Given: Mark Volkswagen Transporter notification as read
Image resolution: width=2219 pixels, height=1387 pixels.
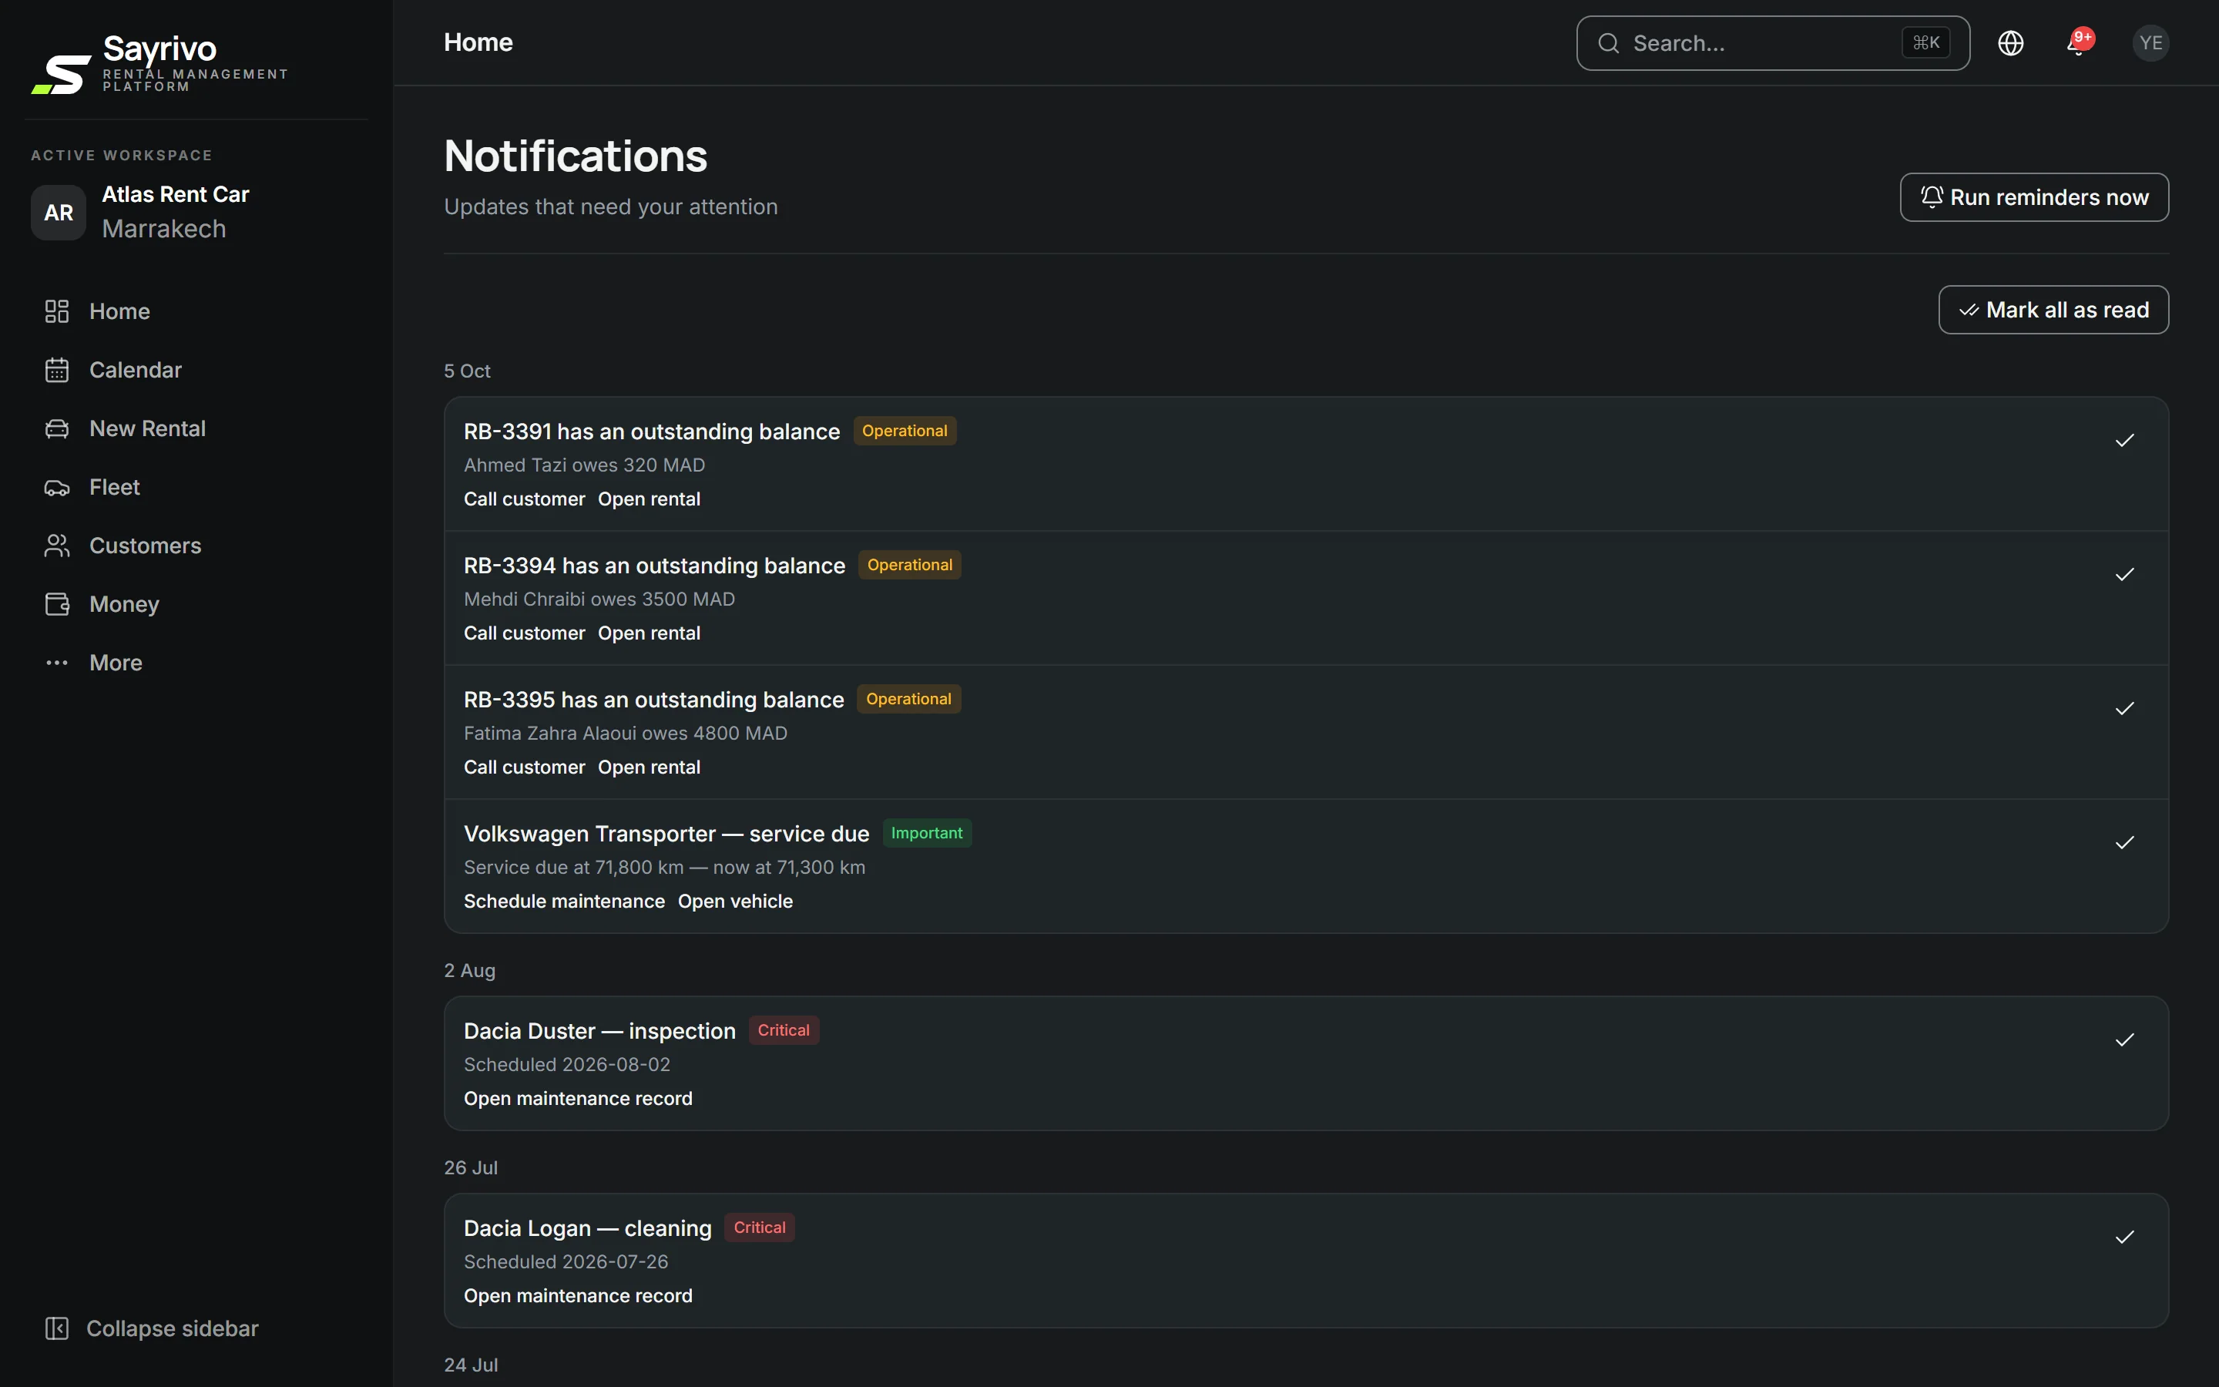Looking at the screenshot, I should click(x=2124, y=842).
